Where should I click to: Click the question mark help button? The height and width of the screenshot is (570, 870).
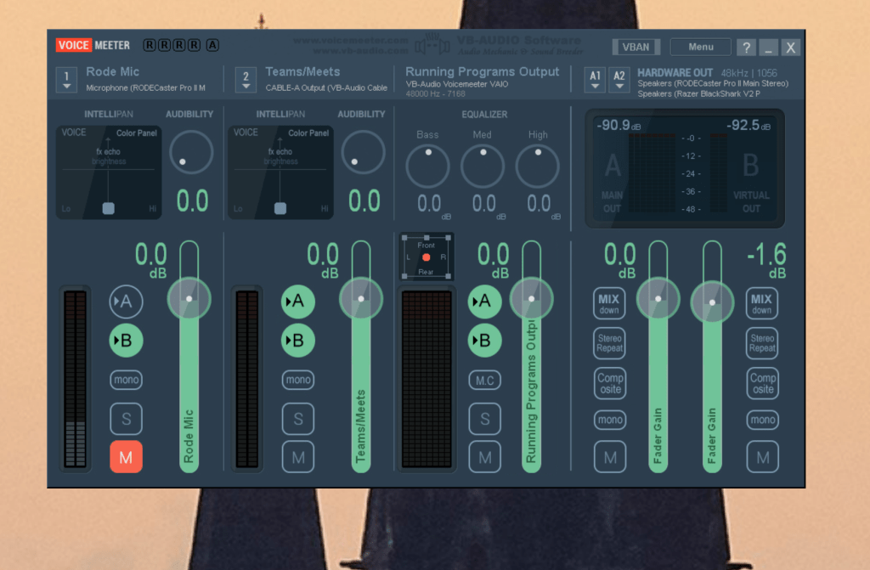[x=746, y=48]
